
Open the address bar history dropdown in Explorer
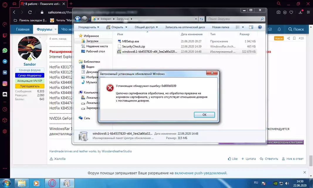pyautogui.click(x=196, y=19)
